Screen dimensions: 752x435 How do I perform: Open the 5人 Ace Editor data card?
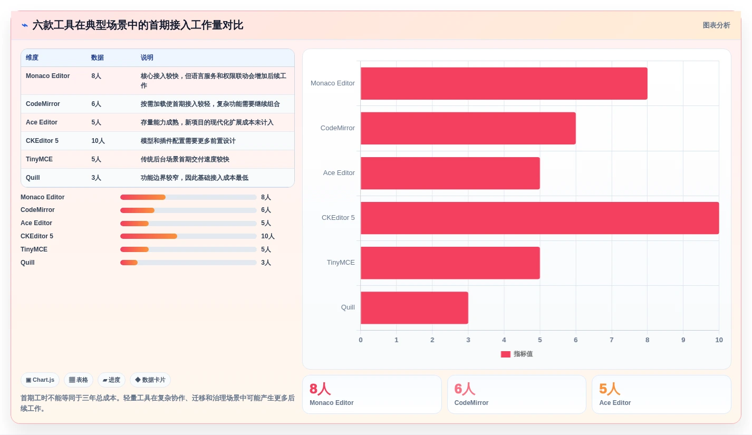(661, 394)
